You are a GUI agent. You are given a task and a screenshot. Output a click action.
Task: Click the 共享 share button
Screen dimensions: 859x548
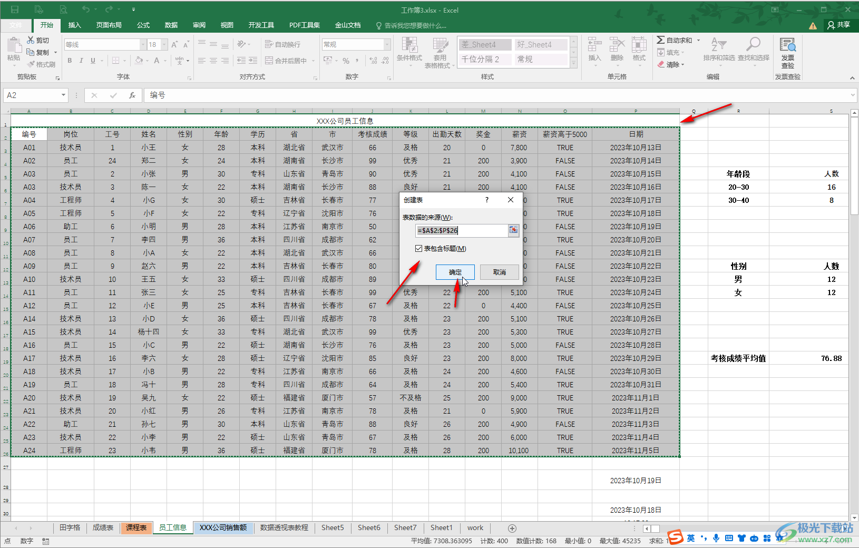click(839, 25)
